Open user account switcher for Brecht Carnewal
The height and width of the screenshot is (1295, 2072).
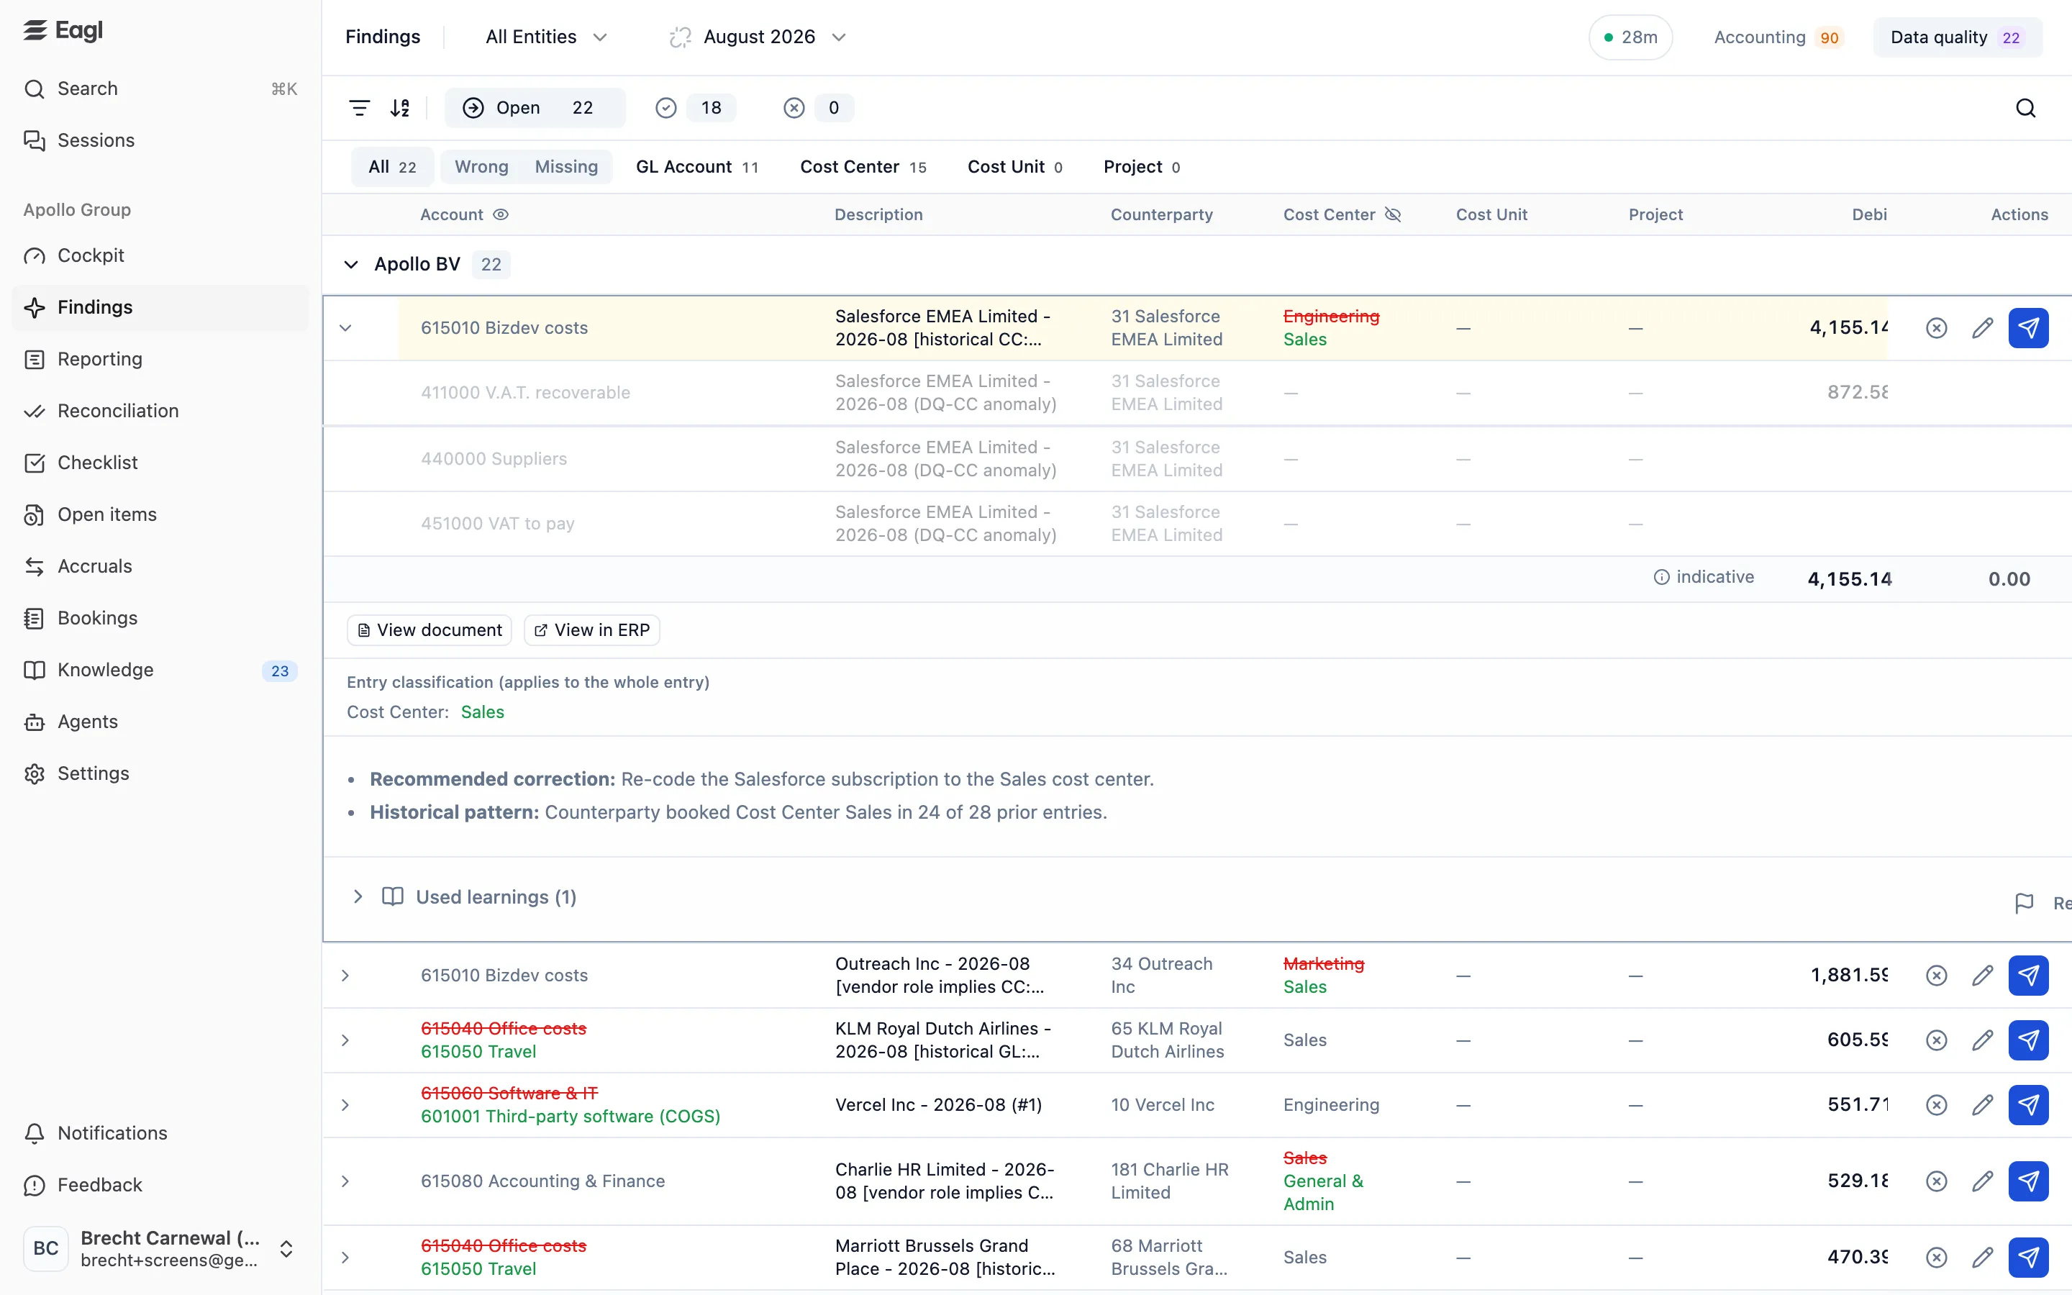click(x=160, y=1249)
